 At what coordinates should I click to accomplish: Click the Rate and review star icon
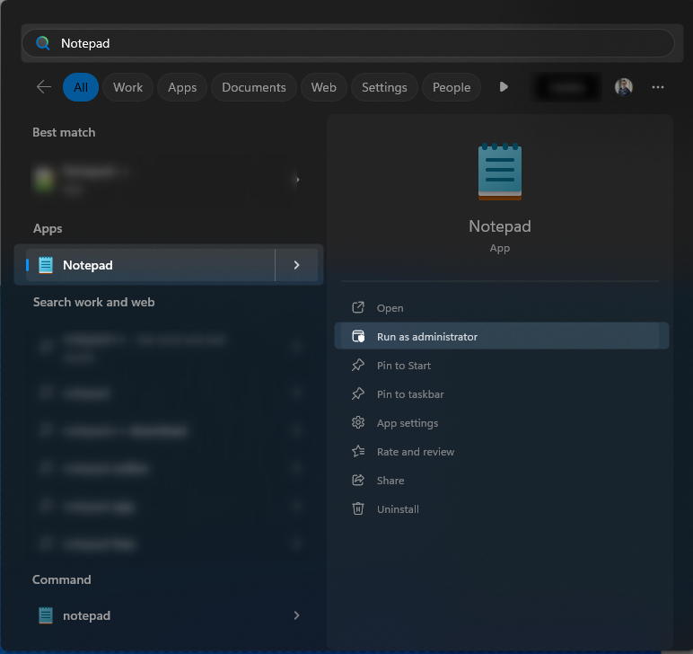click(x=358, y=451)
